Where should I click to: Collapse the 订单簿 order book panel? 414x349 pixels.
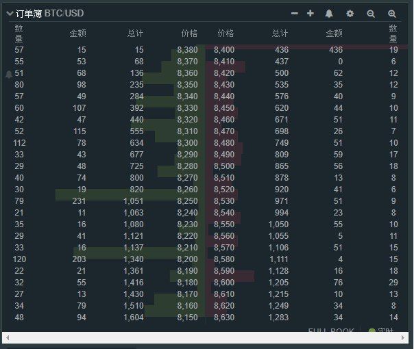(x=10, y=14)
